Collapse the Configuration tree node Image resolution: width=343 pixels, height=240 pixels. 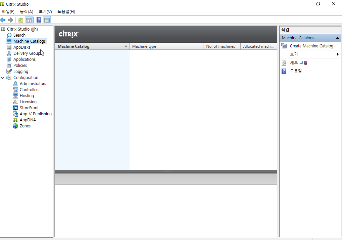click(3, 78)
